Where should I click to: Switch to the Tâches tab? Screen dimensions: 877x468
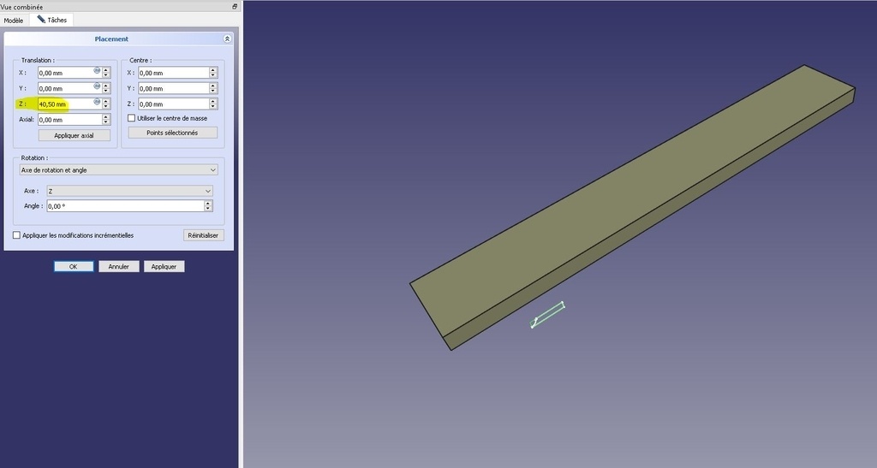coord(52,20)
